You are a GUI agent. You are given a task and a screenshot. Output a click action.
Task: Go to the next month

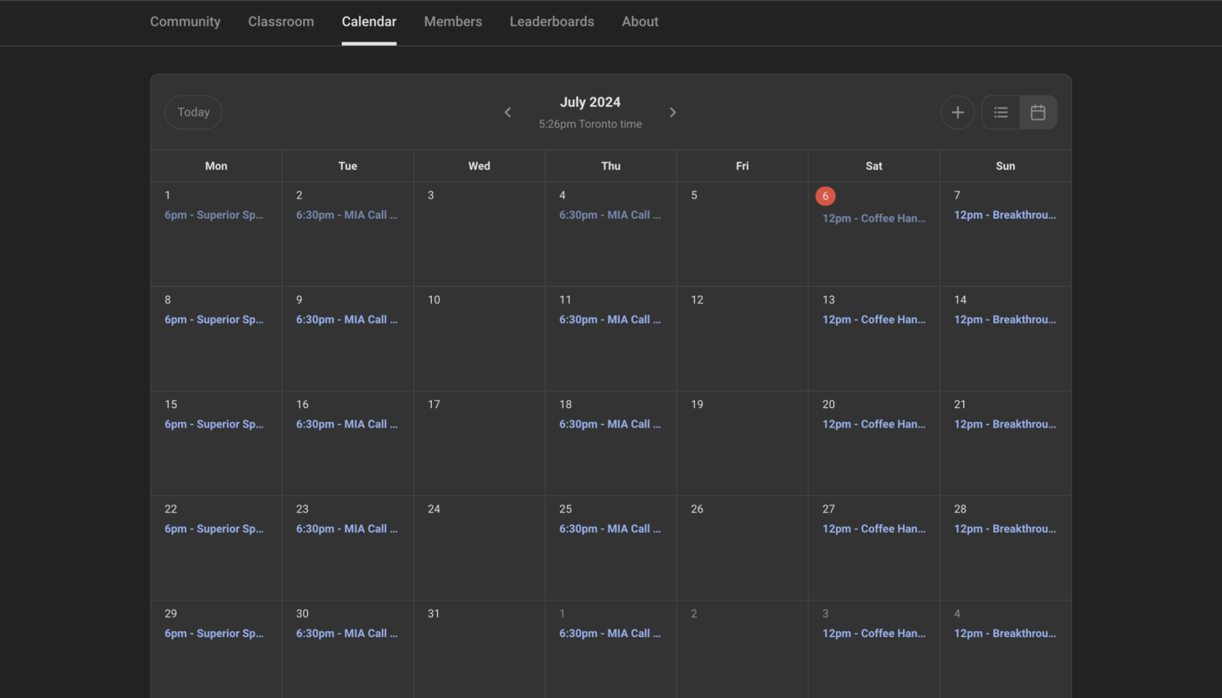[673, 113]
